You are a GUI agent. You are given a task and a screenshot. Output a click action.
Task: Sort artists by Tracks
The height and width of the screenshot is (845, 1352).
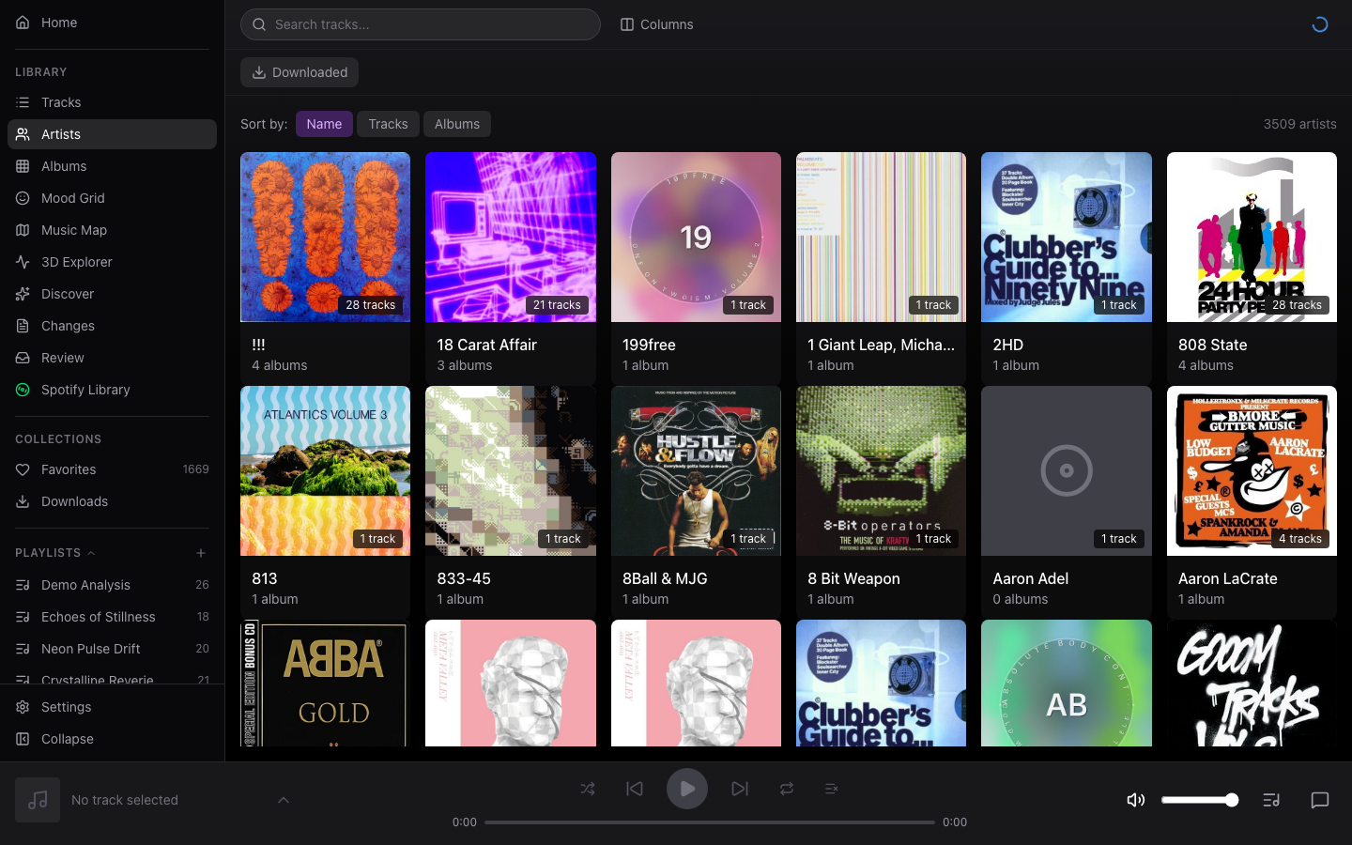[388, 124]
